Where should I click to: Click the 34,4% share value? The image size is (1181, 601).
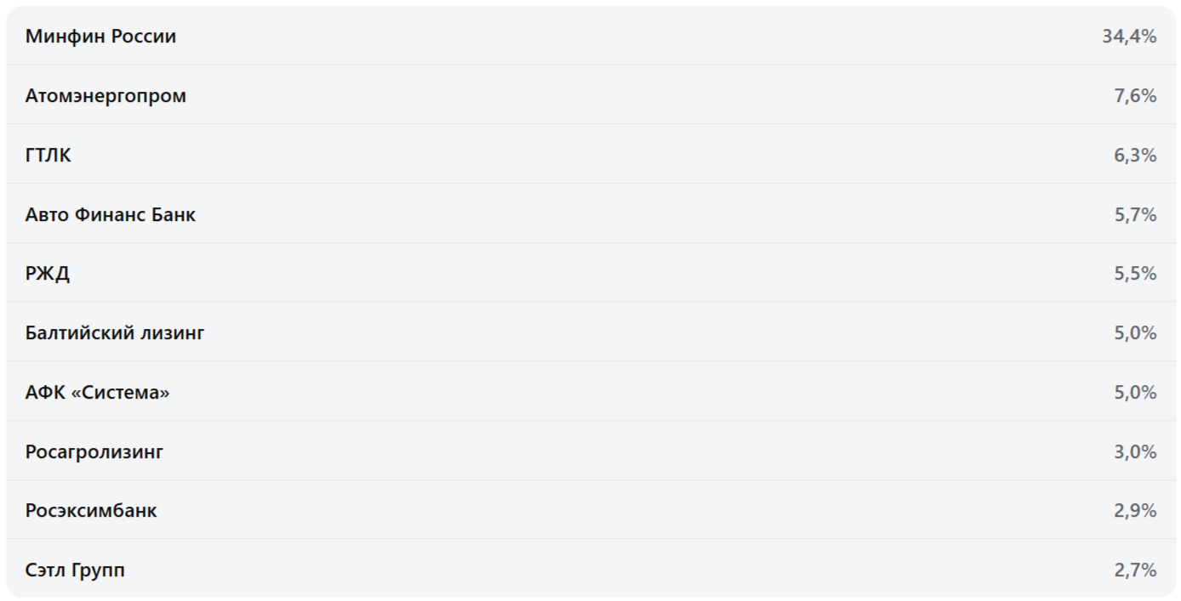[x=1129, y=36]
